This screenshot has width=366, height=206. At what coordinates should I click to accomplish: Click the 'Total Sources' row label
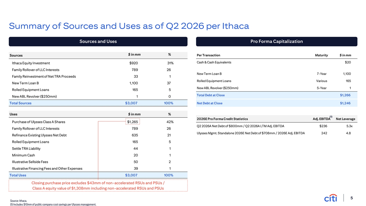click(20, 103)
